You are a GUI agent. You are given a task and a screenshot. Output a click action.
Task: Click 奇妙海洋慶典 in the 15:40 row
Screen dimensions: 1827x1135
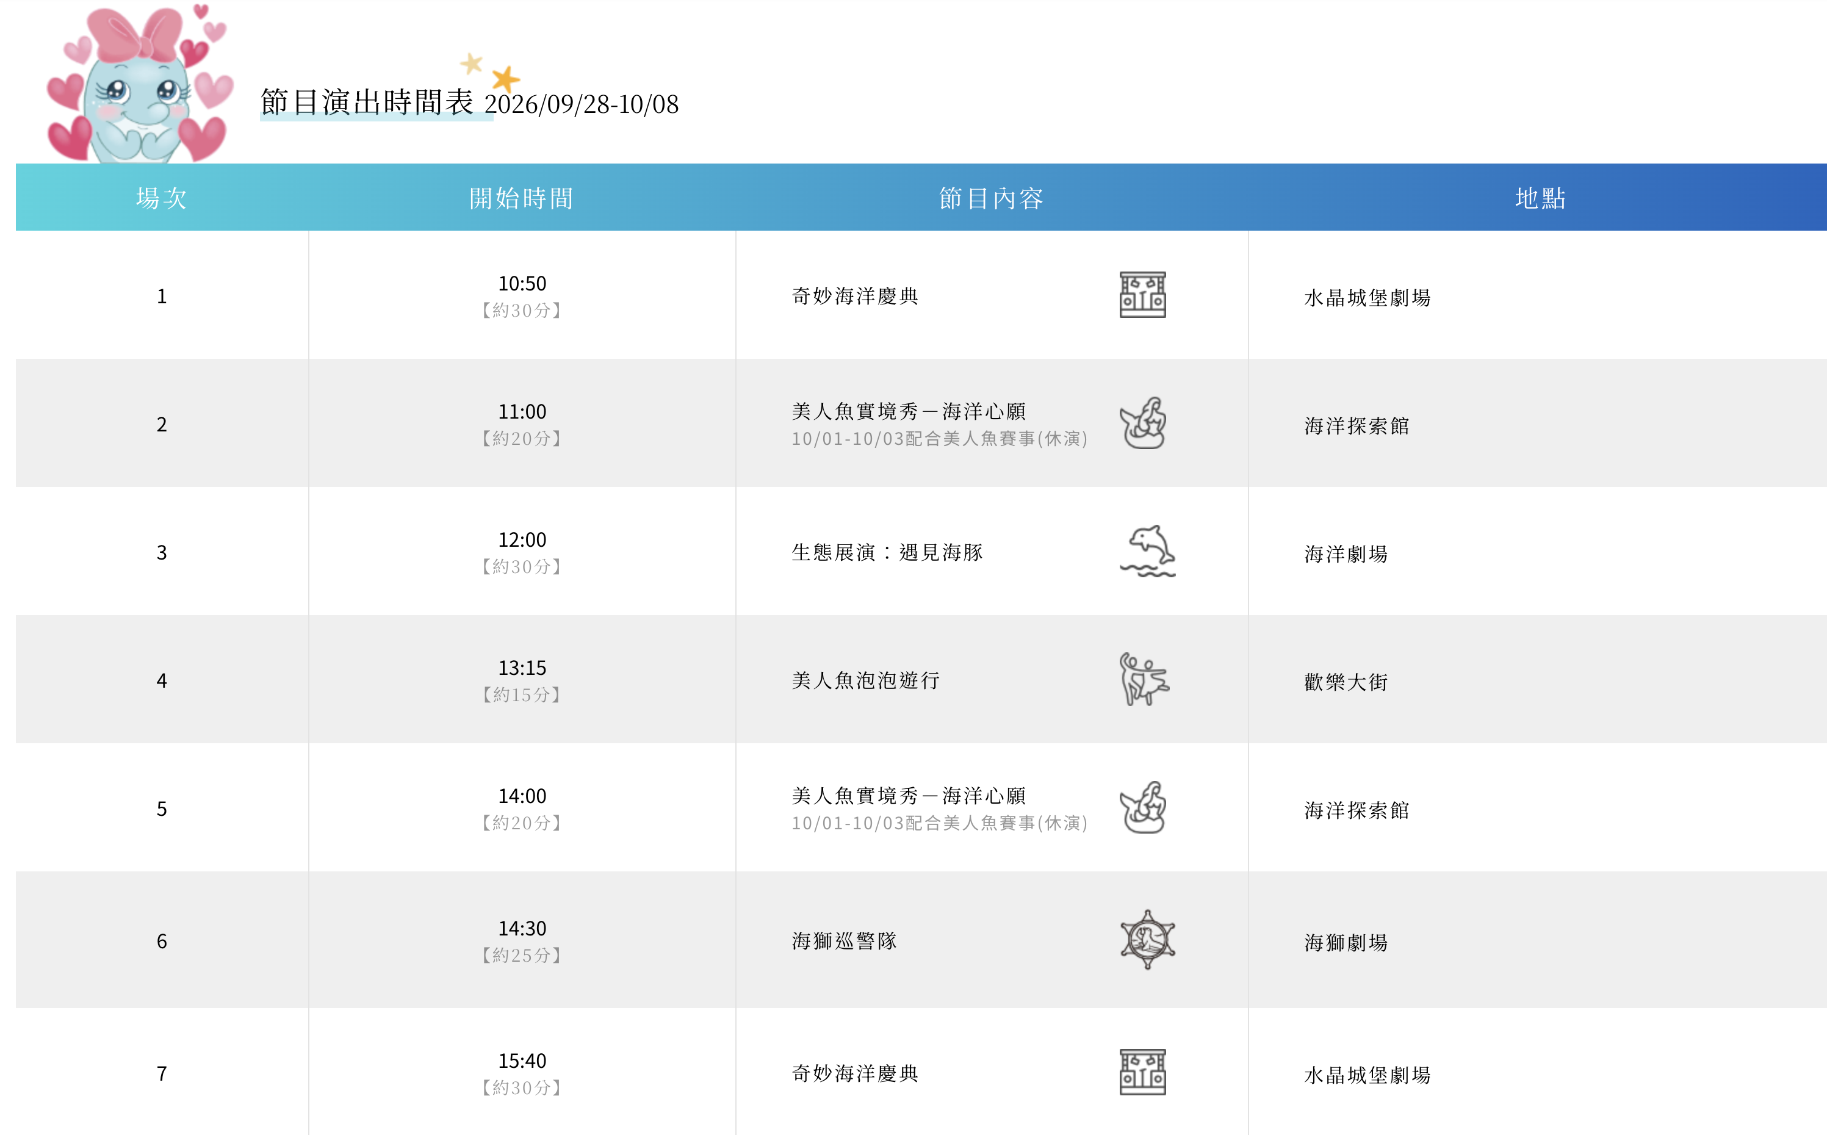tap(855, 1073)
